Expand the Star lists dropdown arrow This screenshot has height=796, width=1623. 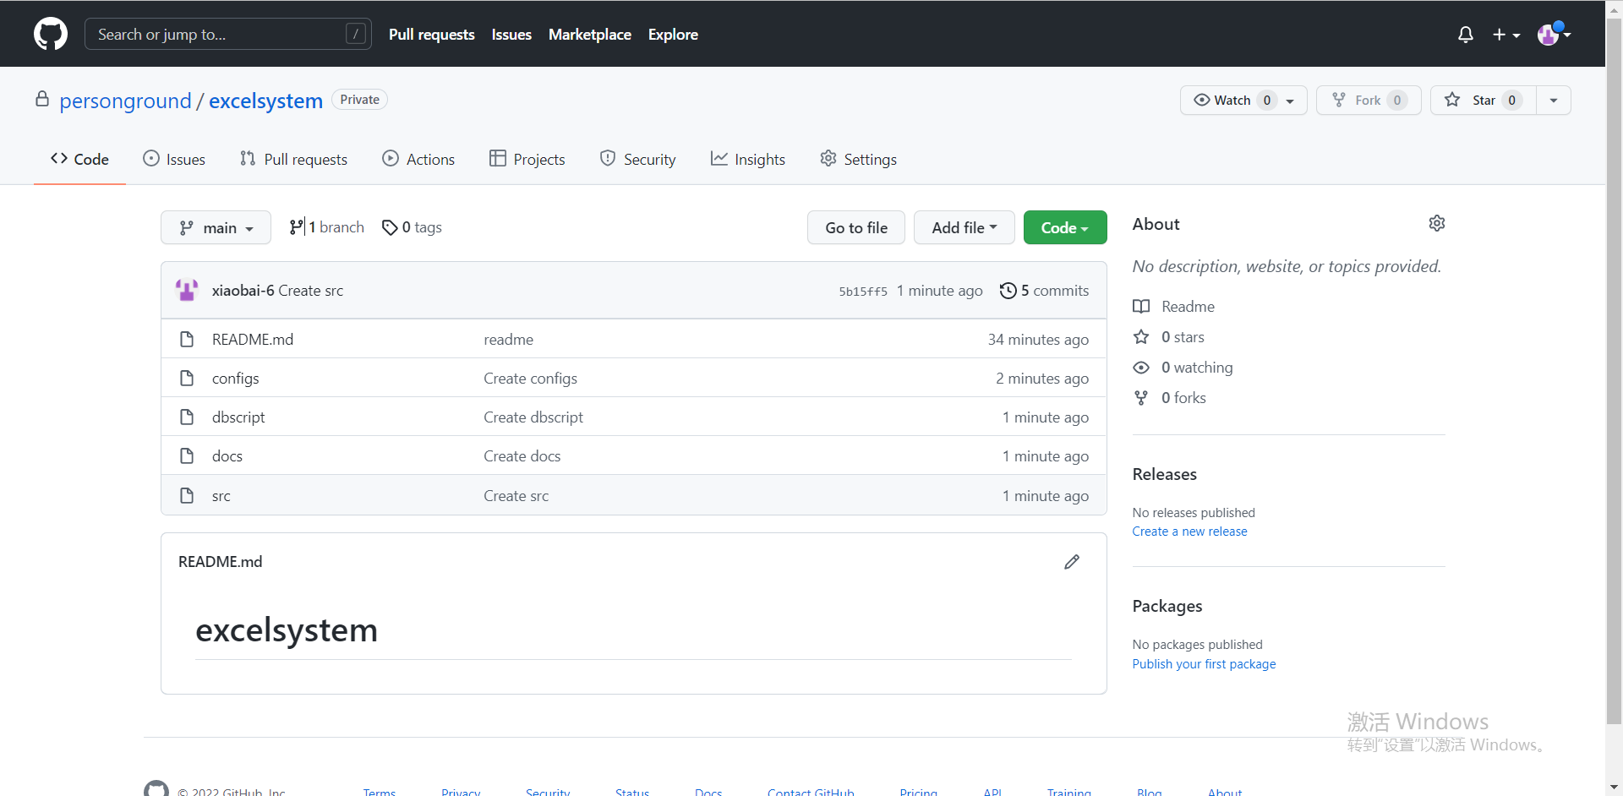coord(1554,101)
